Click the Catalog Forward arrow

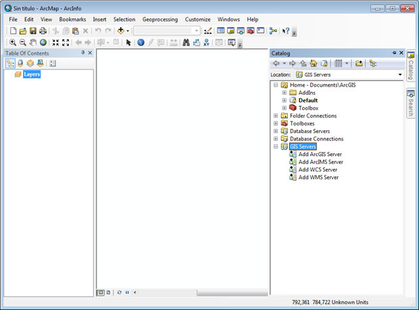click(x=293, y=63)
